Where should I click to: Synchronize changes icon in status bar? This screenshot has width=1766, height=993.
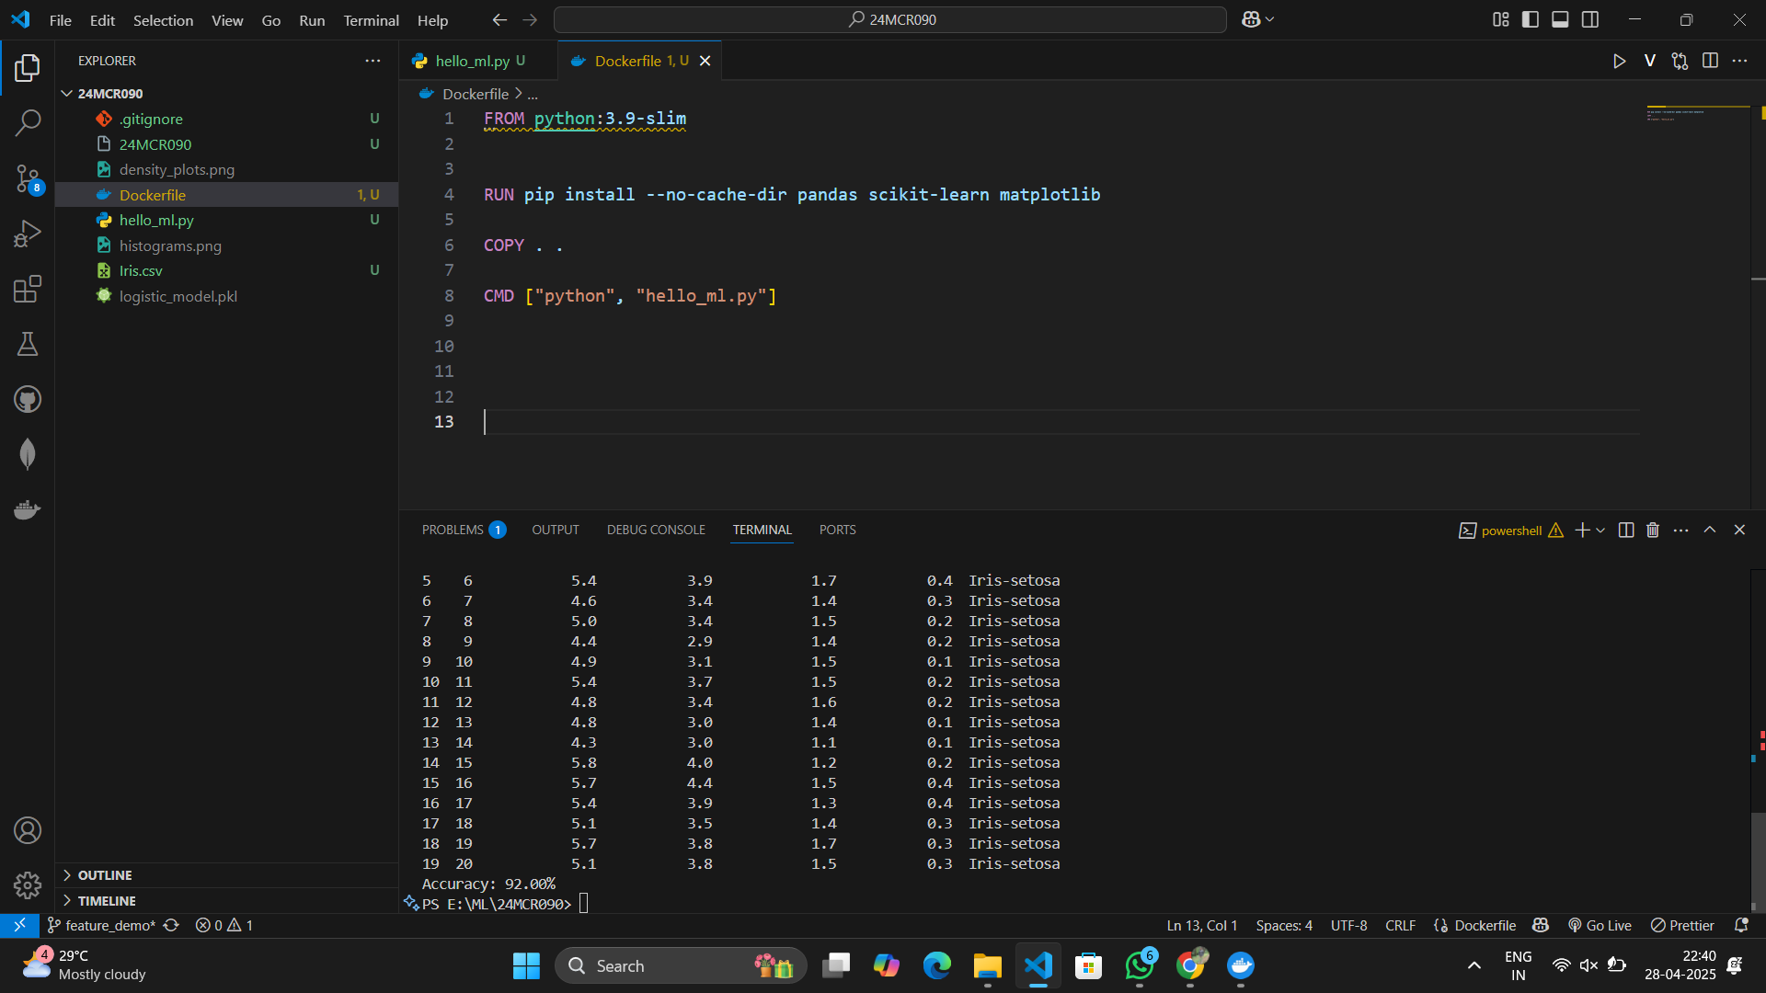pos(171,925)
